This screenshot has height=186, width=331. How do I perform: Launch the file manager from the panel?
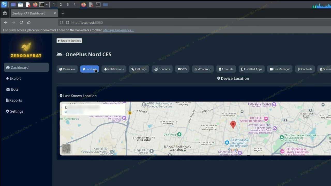click(20, 4)
